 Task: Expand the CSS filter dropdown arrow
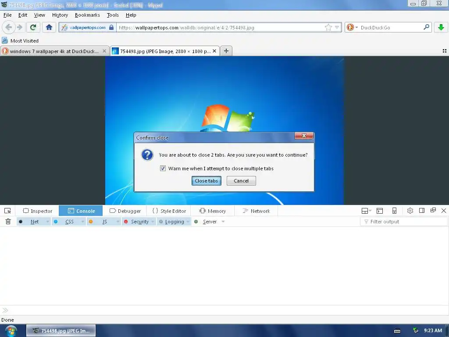83,222
